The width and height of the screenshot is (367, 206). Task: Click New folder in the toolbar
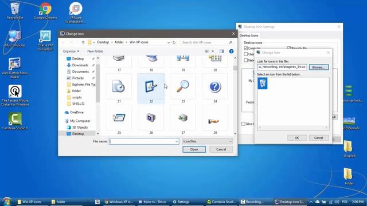95,51
